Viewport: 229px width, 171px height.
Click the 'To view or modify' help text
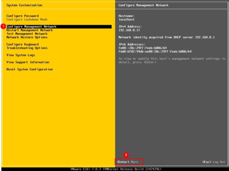[172, 60]
